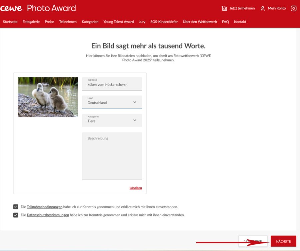Open the Fotogalerie menu item
This screenshot has height=251, width=300.
point(31,22)
